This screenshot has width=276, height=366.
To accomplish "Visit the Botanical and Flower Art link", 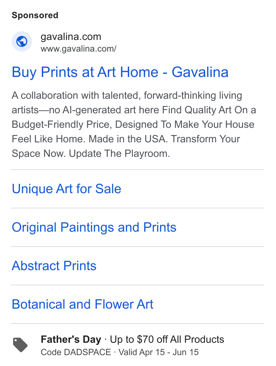I will coord(83,304).
